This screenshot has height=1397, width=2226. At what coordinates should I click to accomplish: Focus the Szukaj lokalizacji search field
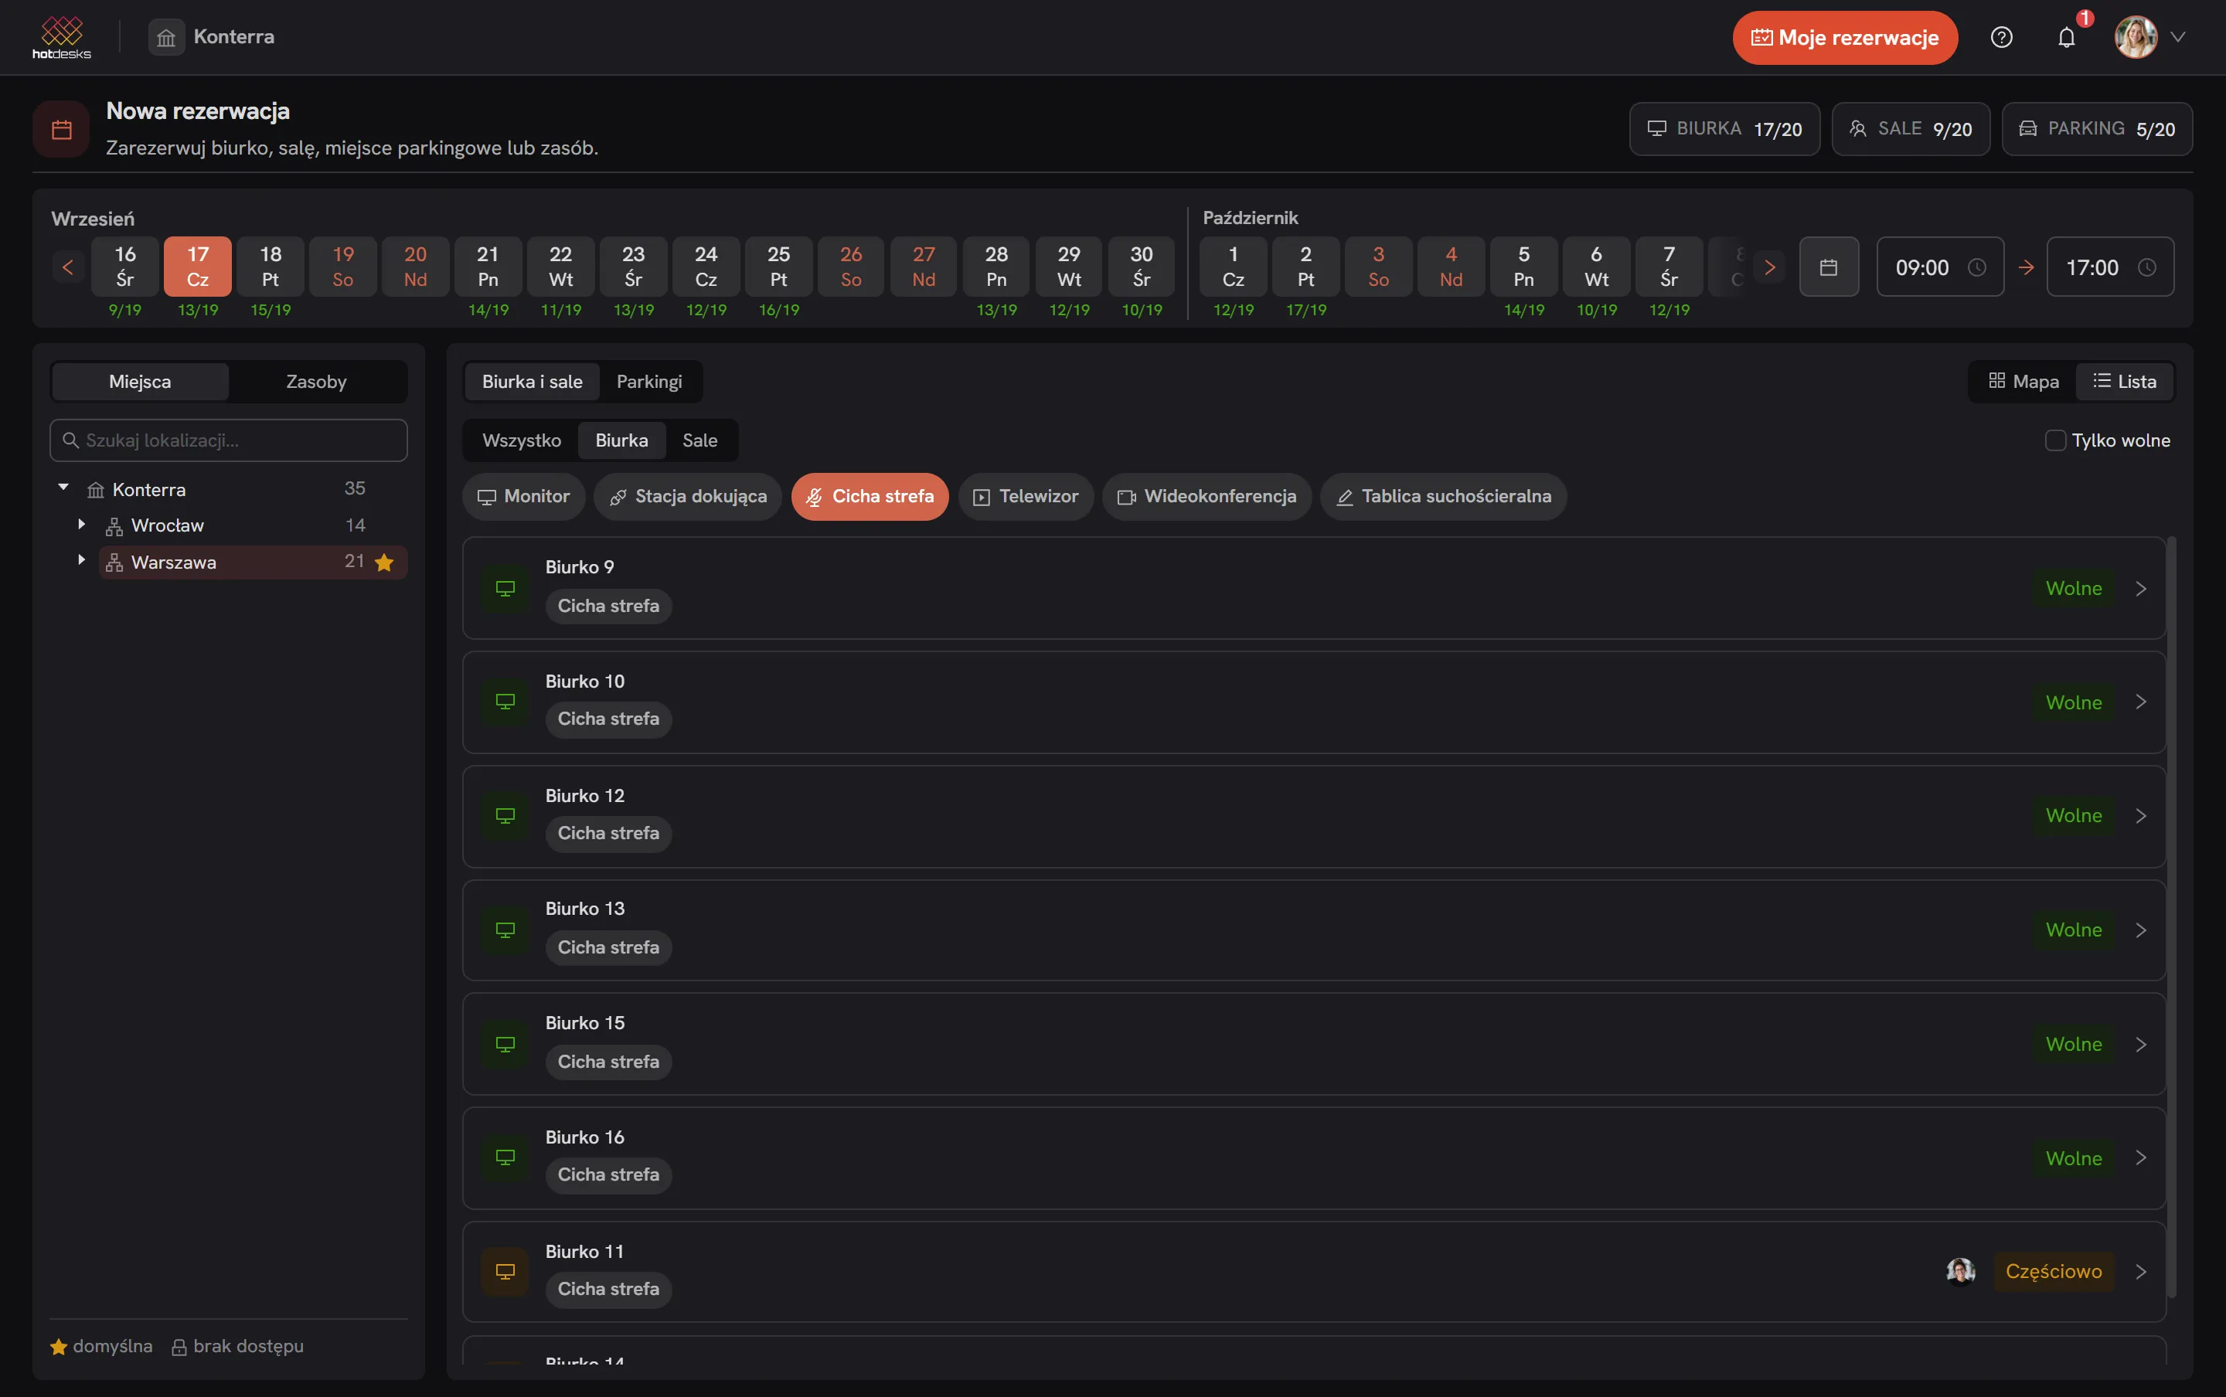[228, 440]
